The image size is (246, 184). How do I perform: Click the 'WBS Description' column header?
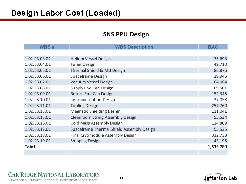[134, 47]
